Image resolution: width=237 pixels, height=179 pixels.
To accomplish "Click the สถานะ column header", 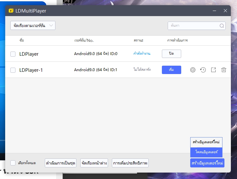I will (x=138, y=40).
